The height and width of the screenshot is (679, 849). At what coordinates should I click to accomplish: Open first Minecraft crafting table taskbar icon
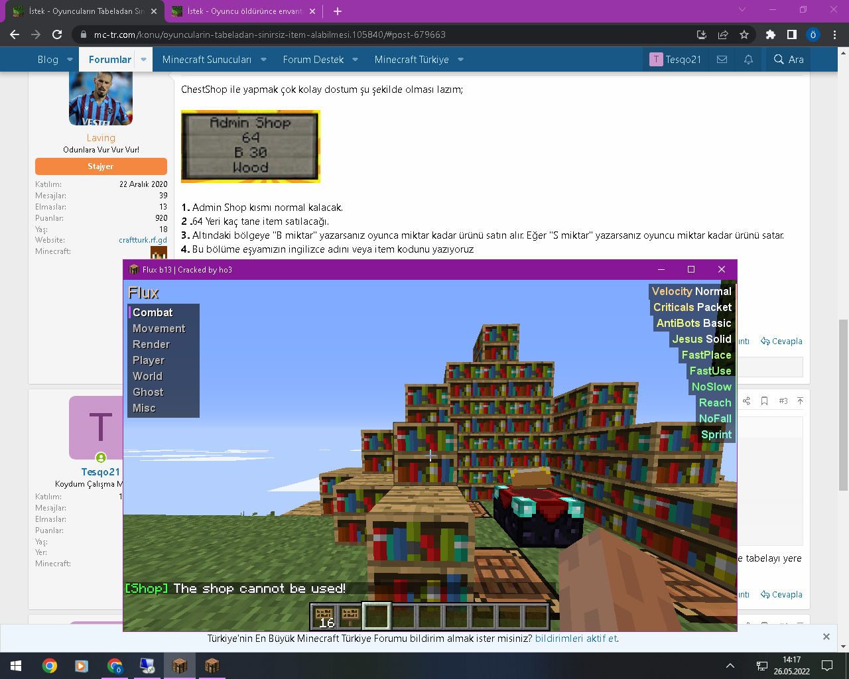(x=180, y=666)
